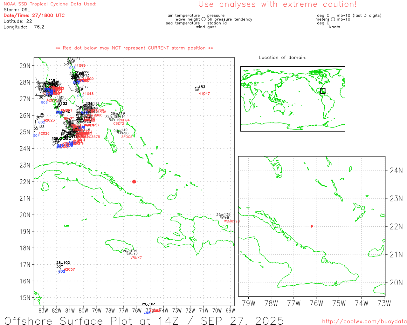
Task: Click the WDJ6598 ship station circle
Action: (222, 216)
